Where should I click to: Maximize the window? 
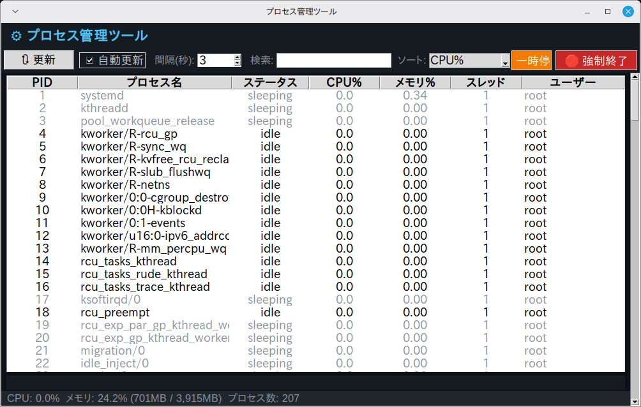(x=608, y=11)
